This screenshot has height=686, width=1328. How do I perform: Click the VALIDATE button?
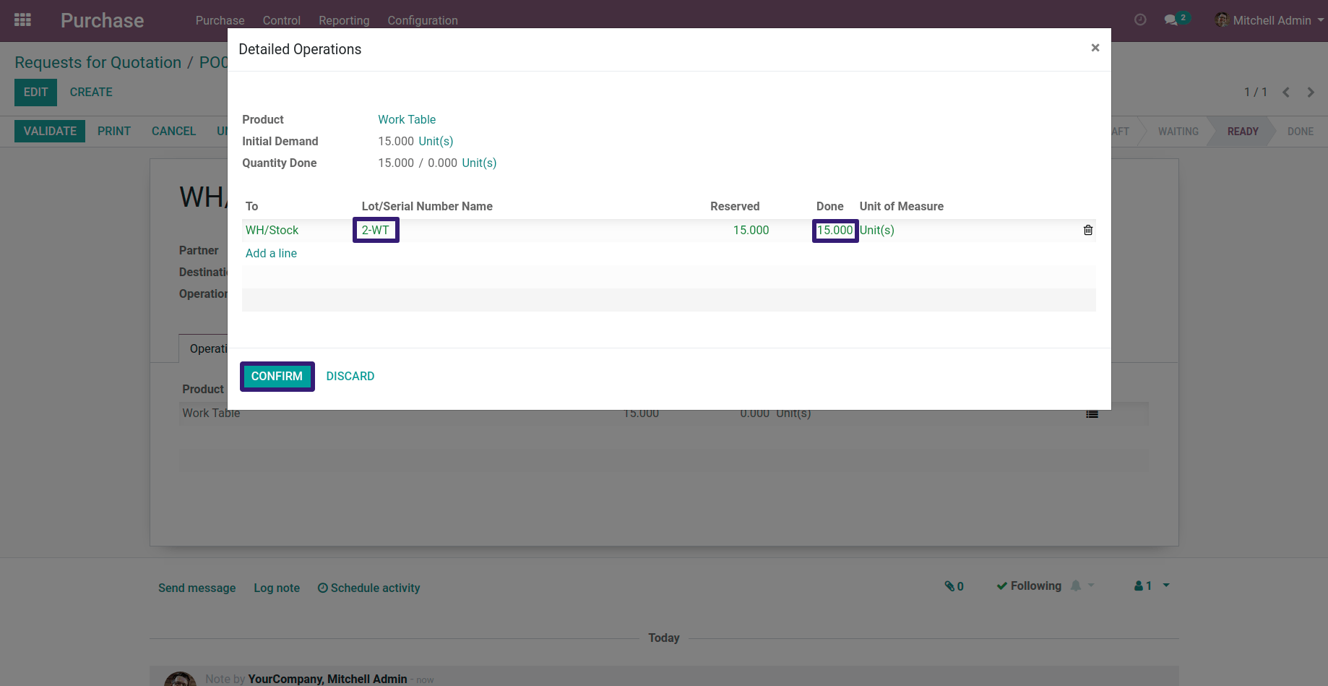coord(50,131)
